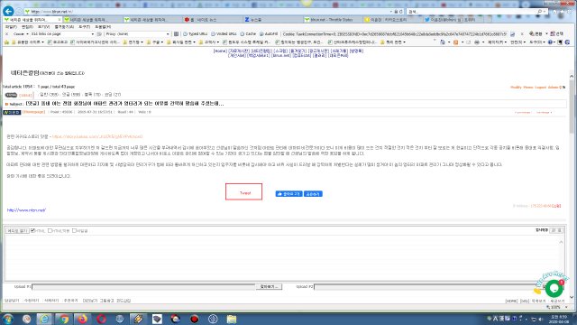Click the browser back arrow button
This screenshot has width=577, height=325.
pos(8,12)
